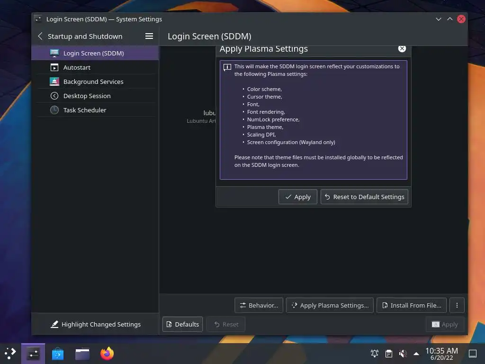Open Task Scheduler page
The width and height of the screenshot is (485, 364).
(95, 110)
